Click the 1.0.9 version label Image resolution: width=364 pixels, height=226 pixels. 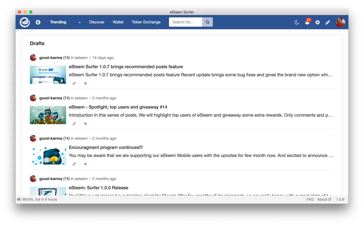(x=340, y=200)
